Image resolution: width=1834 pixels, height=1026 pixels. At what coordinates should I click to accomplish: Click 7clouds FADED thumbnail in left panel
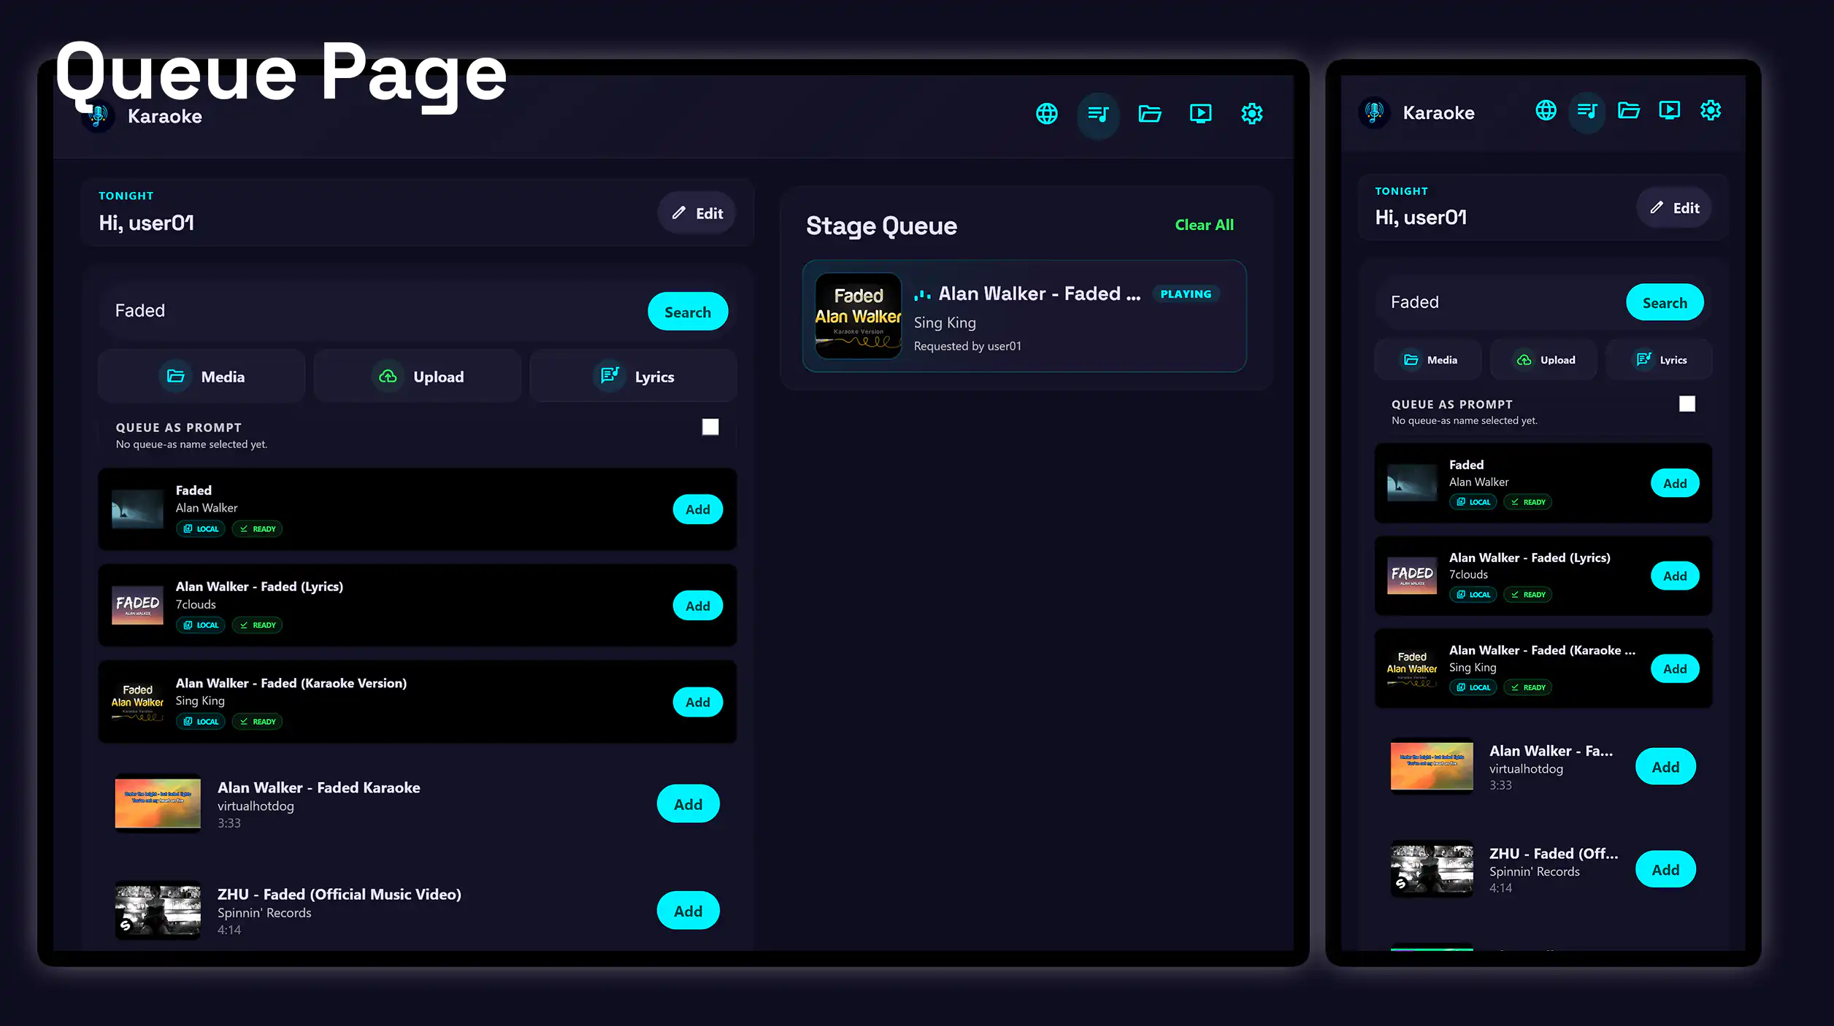(137, 605)
